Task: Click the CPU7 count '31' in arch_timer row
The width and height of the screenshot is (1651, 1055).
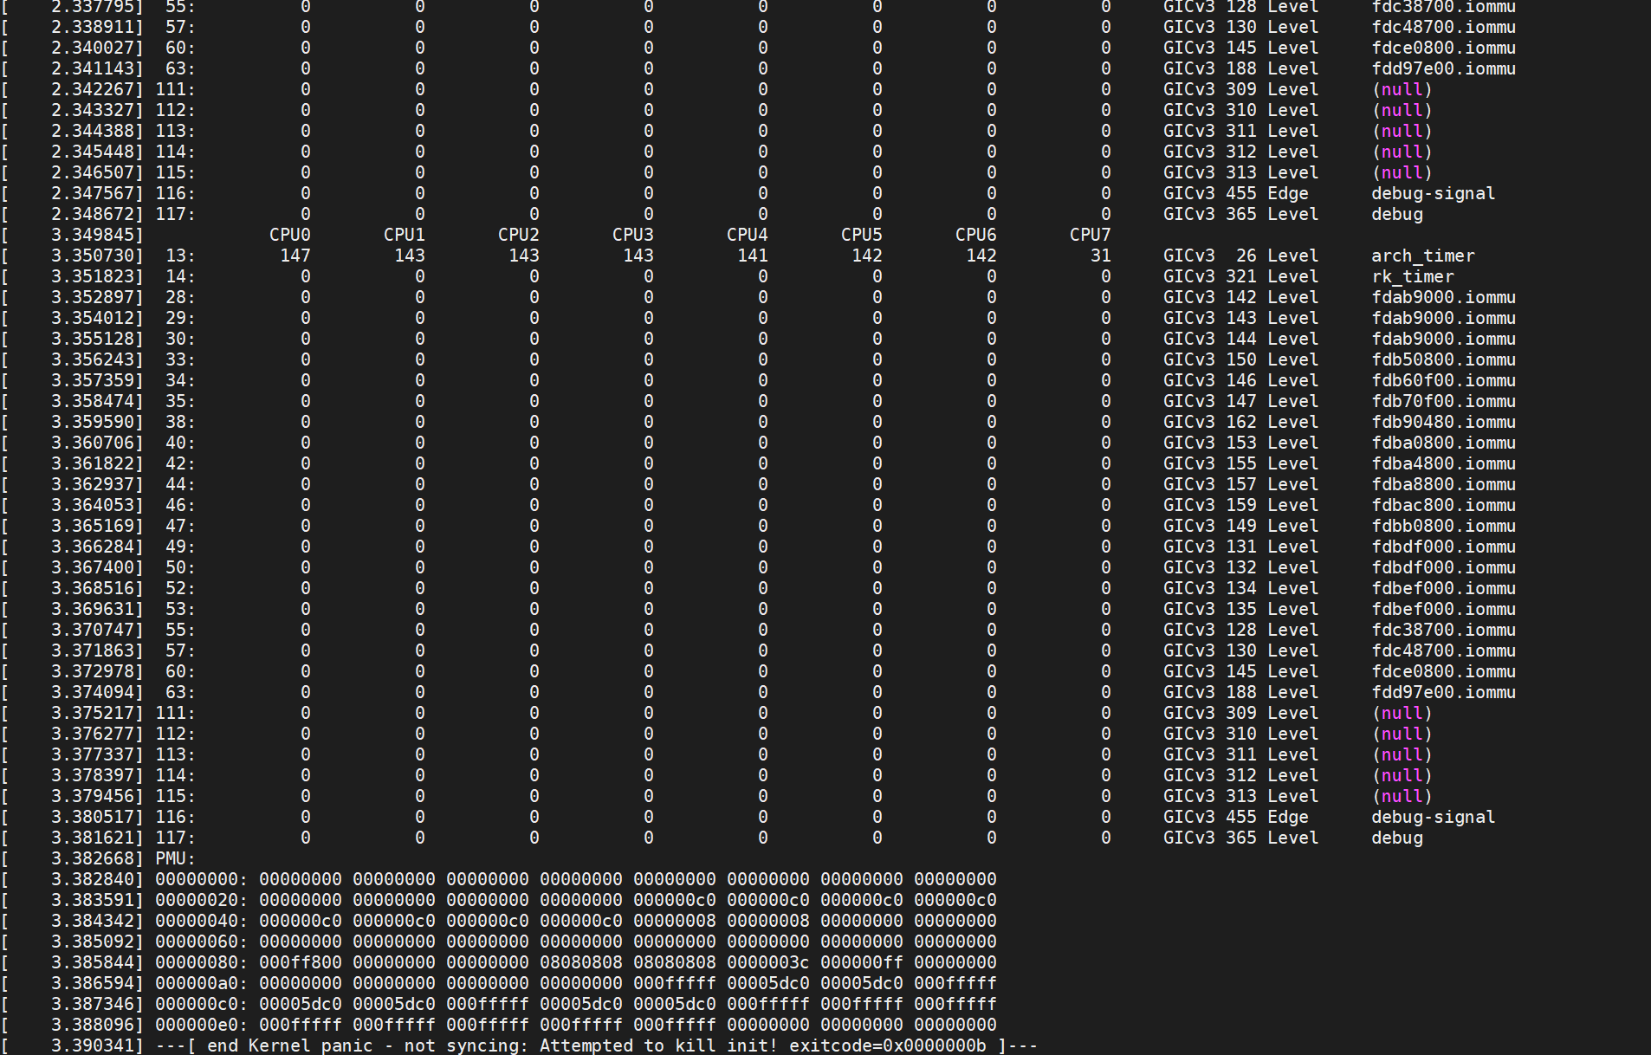Action: point(1100,256)
